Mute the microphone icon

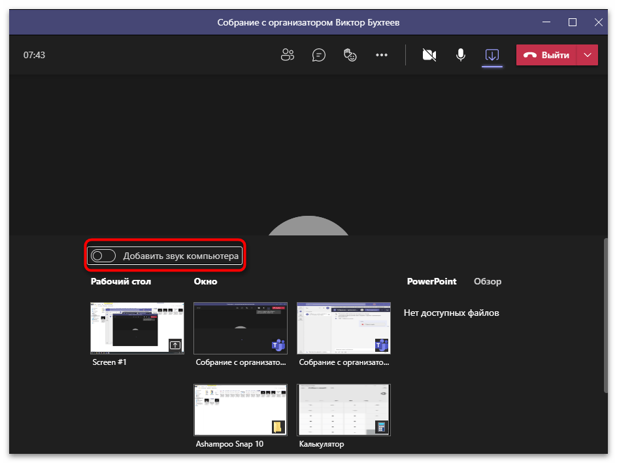461,55
